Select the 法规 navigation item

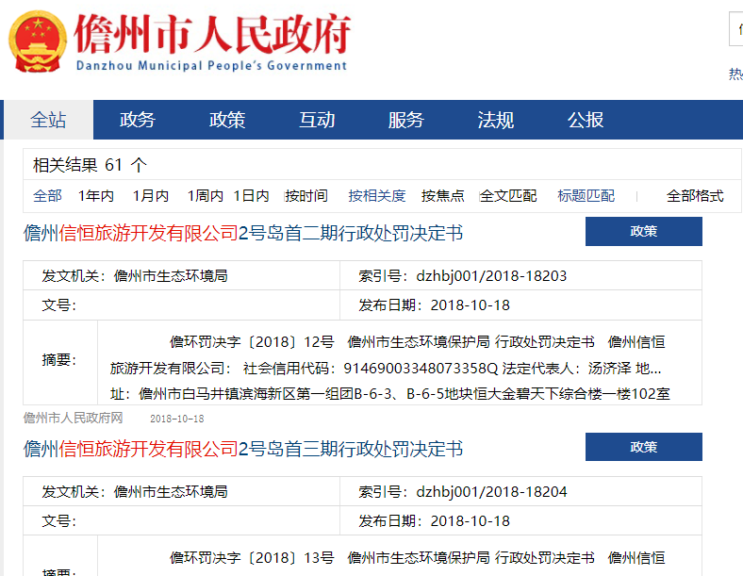496,120
